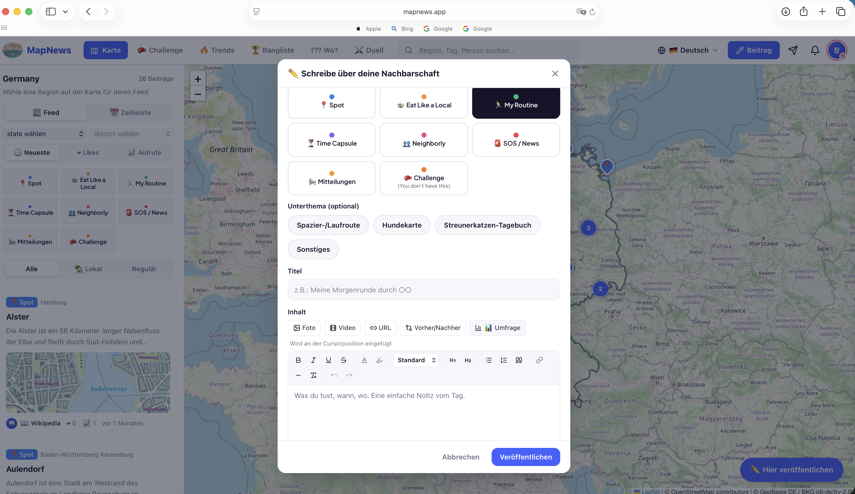The width and height of the screenshot is (855, 494).
Task: Click Abbrechen to cancel the post
Action: [460, 457]
